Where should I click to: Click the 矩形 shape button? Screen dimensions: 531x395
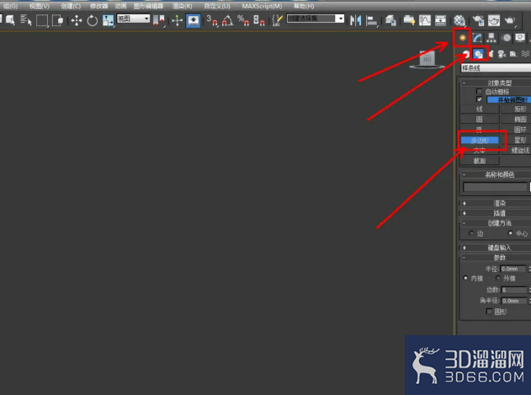[x=516, y=109]
